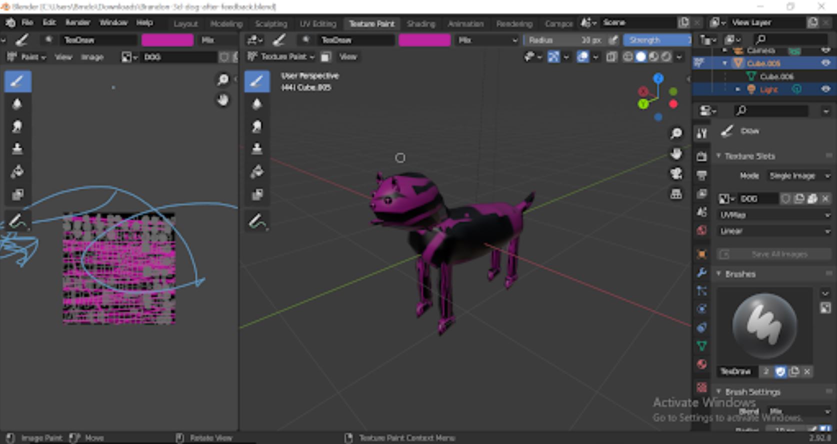
Task: Expand the UVMap dropdown
Action: click(x=774, y=215)
